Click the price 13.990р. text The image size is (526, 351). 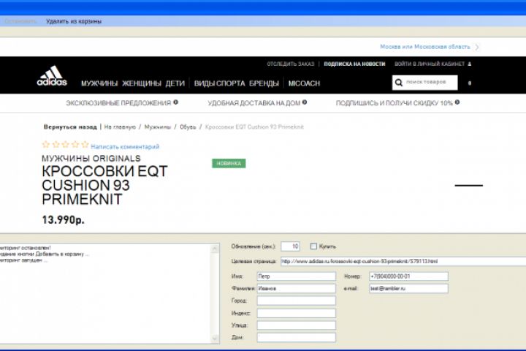click(x=63, y=219)
